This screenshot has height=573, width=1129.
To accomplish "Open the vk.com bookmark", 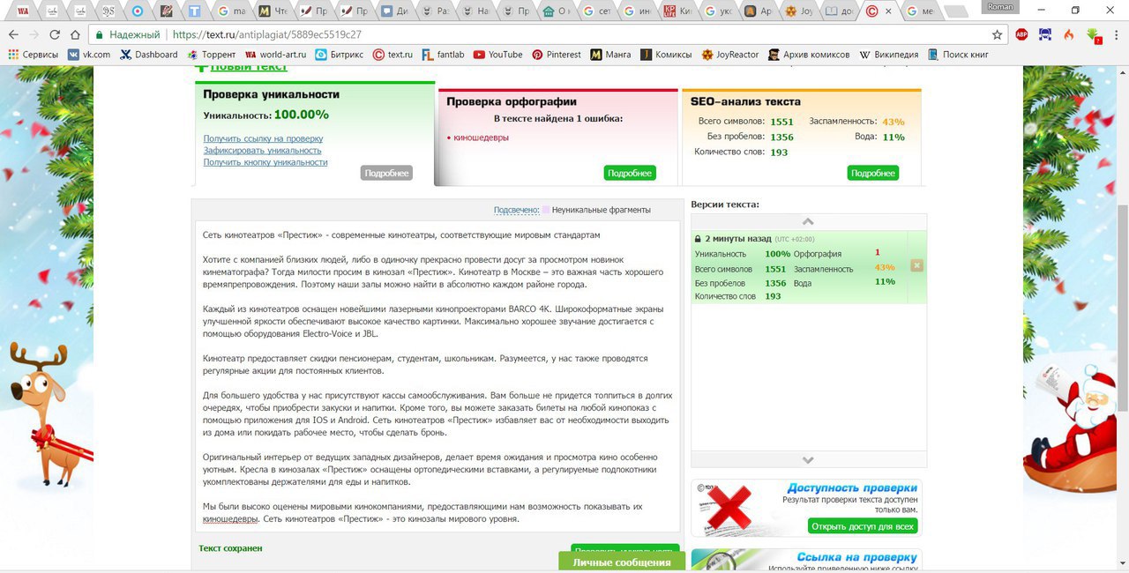I will tap(89, 54).
